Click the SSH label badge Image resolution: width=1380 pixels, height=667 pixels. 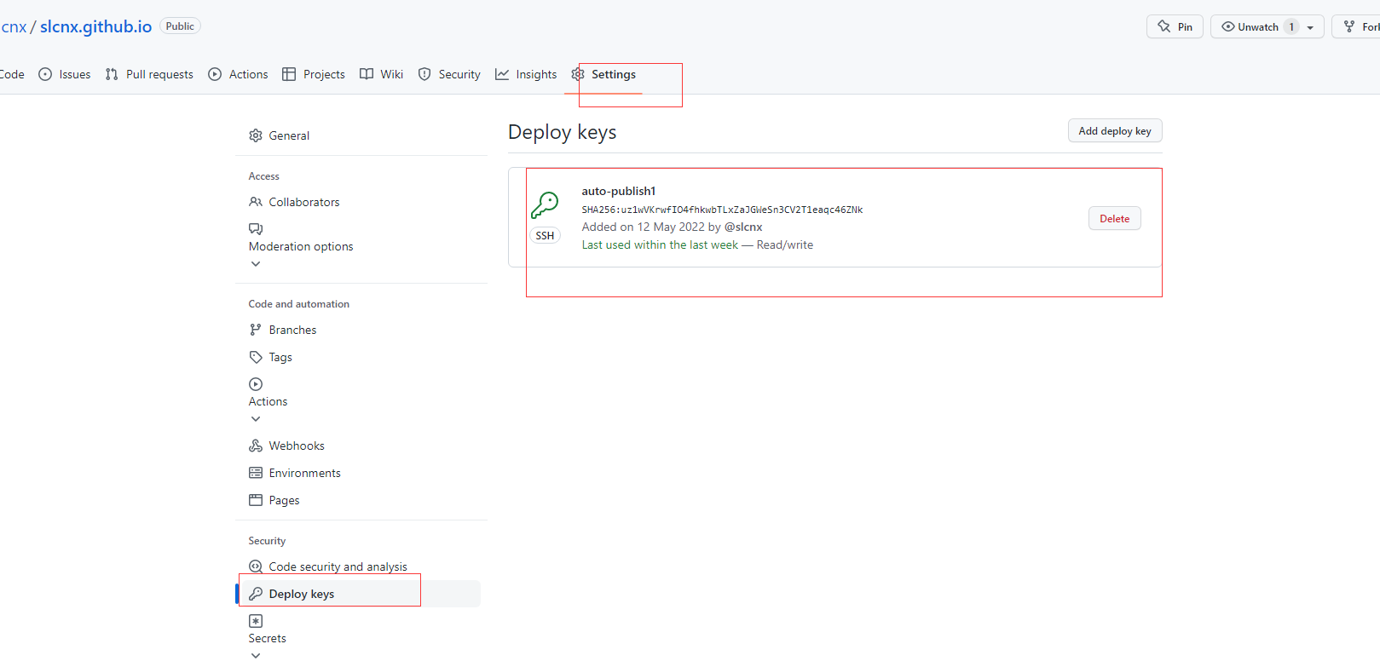click(x=545, y=236)
